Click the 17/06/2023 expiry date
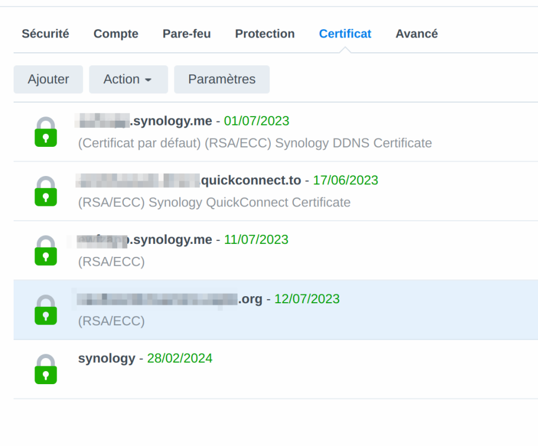 click(x=346, y=180)
